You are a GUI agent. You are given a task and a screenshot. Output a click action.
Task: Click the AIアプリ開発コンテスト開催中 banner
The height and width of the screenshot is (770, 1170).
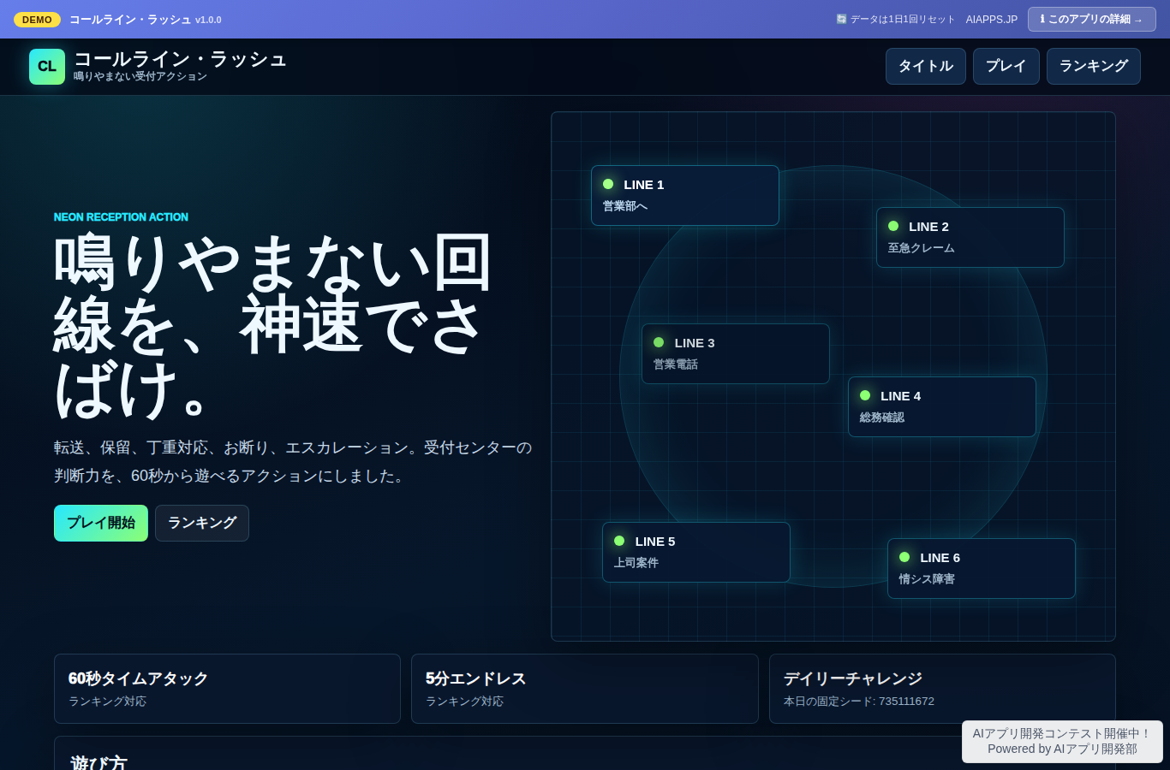(1062, 741)
